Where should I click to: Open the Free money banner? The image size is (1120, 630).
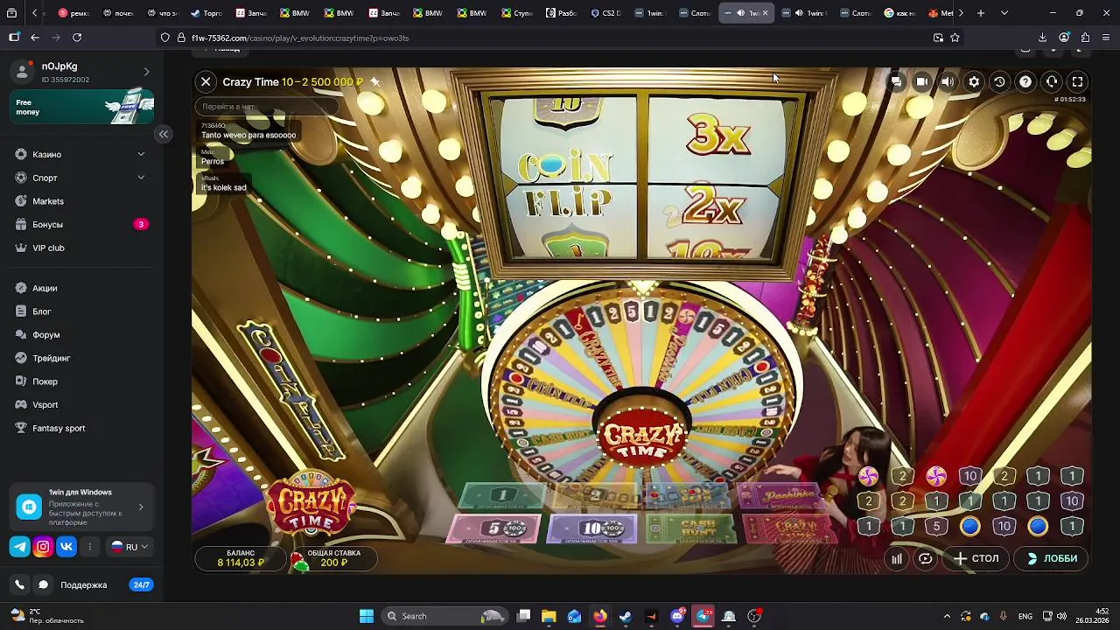[x=82, y=107]
